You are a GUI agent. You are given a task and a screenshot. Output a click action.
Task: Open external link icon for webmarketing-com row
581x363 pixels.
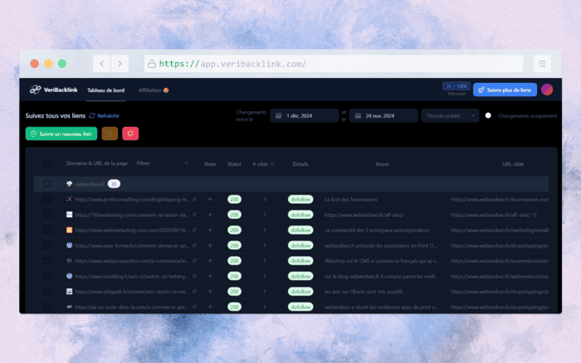pos(194,230)
